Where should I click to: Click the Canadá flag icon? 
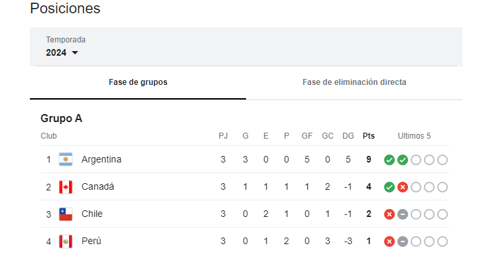tap(66, 187)
